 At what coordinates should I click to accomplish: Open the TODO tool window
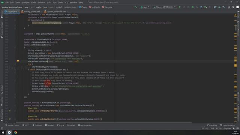pyautogui.click(x=26, y=125)
